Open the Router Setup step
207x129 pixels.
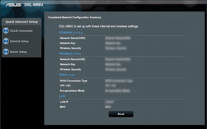tap(21, 52)
